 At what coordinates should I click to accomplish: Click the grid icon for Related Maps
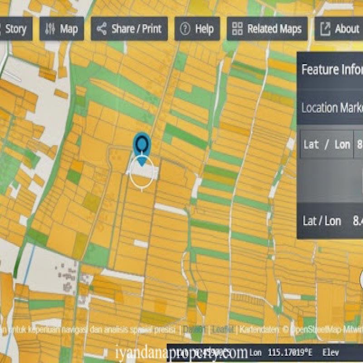(237, 29)
